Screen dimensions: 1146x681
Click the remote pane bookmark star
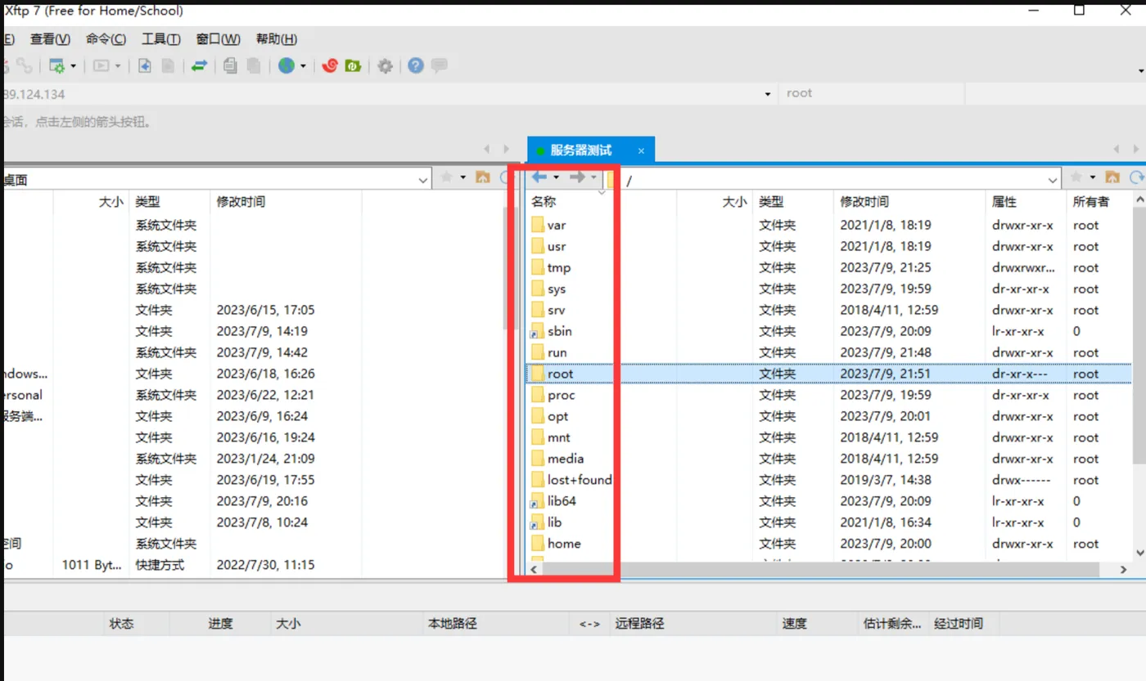click(x=1076, y=177)
